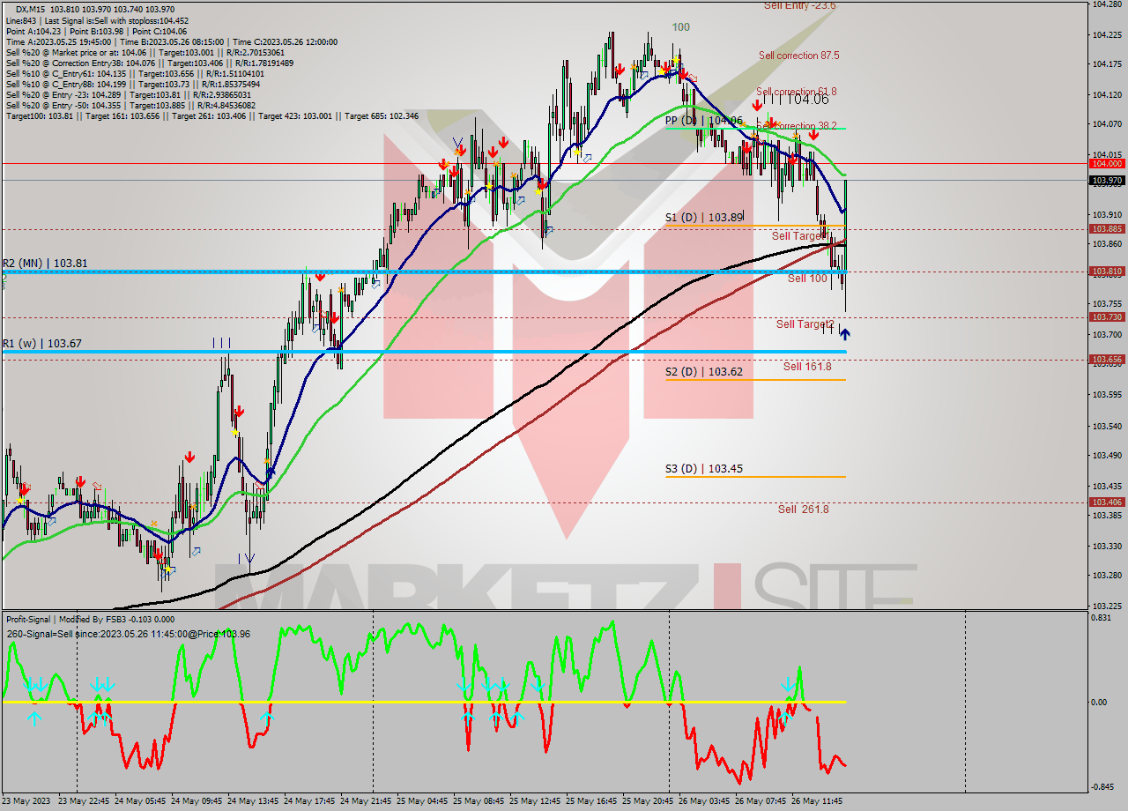Click the Sell correction 61.8 label
Viewport: 1128px width, 811px height.
click(x=796, y=92)
